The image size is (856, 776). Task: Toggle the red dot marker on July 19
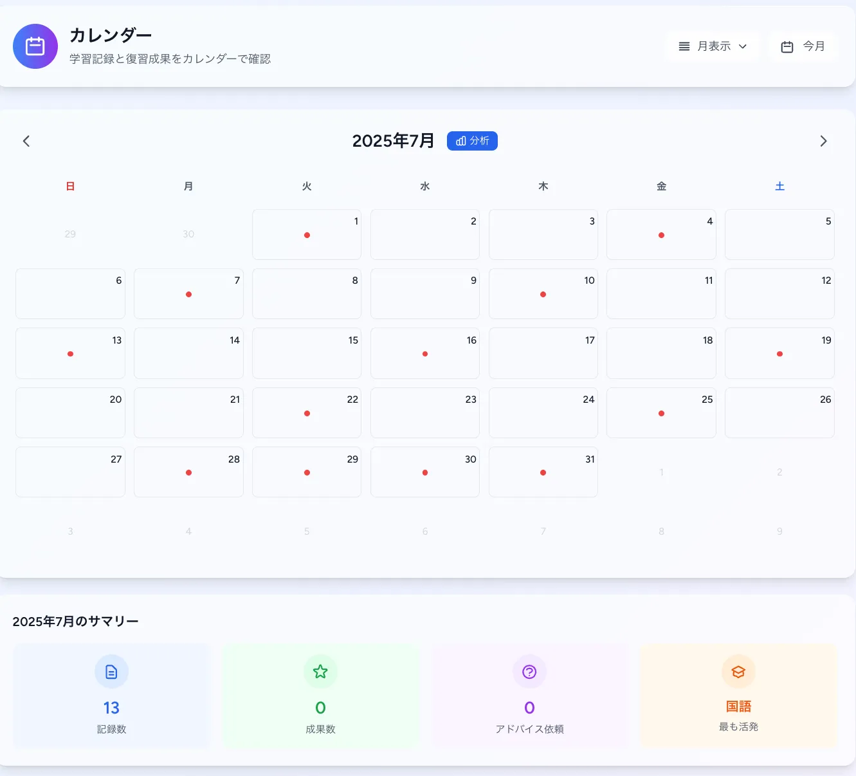coord(779,354)
